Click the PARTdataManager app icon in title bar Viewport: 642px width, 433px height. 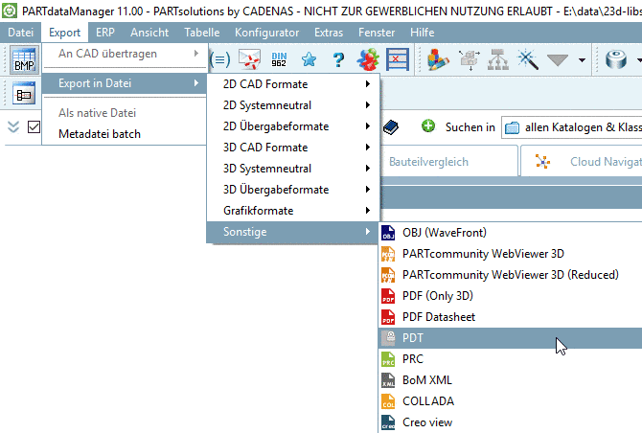click(x=10, y=11)
